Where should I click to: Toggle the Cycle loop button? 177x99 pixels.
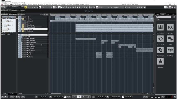tap(75, 97)
